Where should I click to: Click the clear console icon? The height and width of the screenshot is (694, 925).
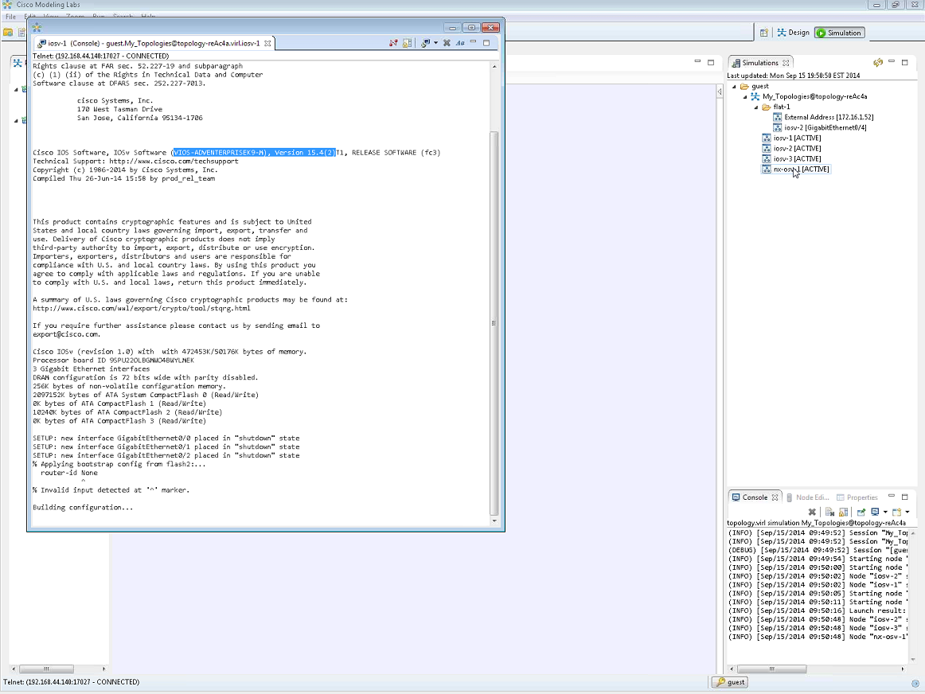click(829, 512)
